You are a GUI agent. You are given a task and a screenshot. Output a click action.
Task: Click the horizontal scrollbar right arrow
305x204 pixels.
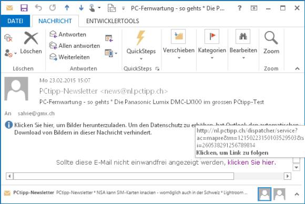coord(288,176)
